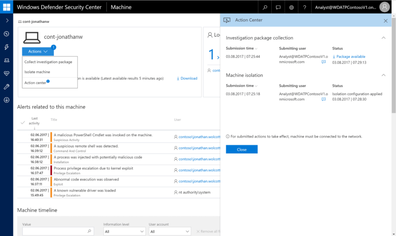This screenshot has width=396, height=236.
Task: Open the Machines list laptop icon in sidebar
Action: point(6,60)
